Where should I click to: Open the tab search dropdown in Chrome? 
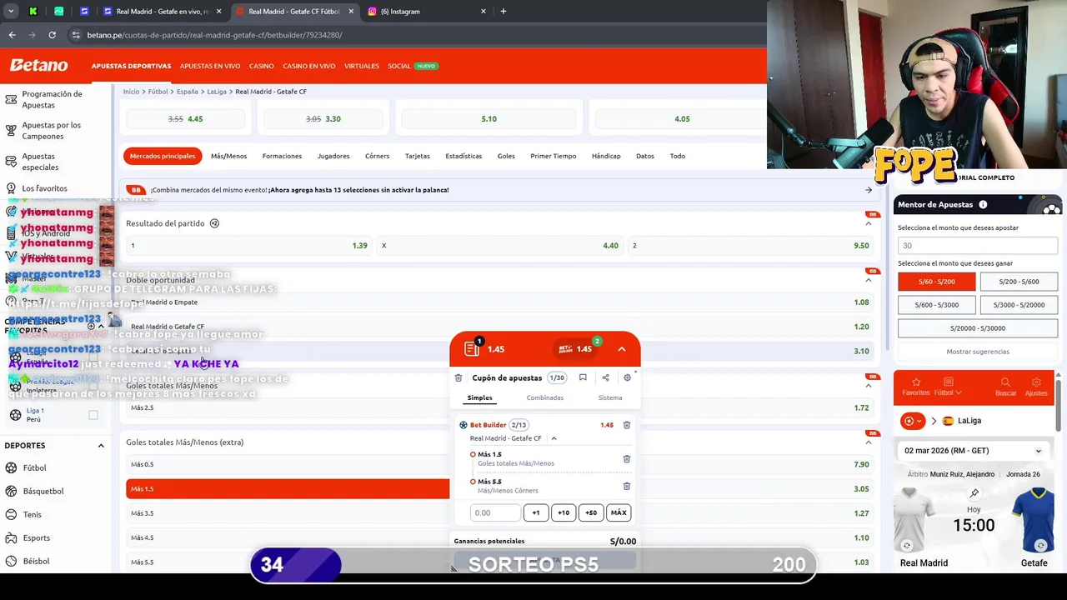pyautogui.click(x=11, y=12)
